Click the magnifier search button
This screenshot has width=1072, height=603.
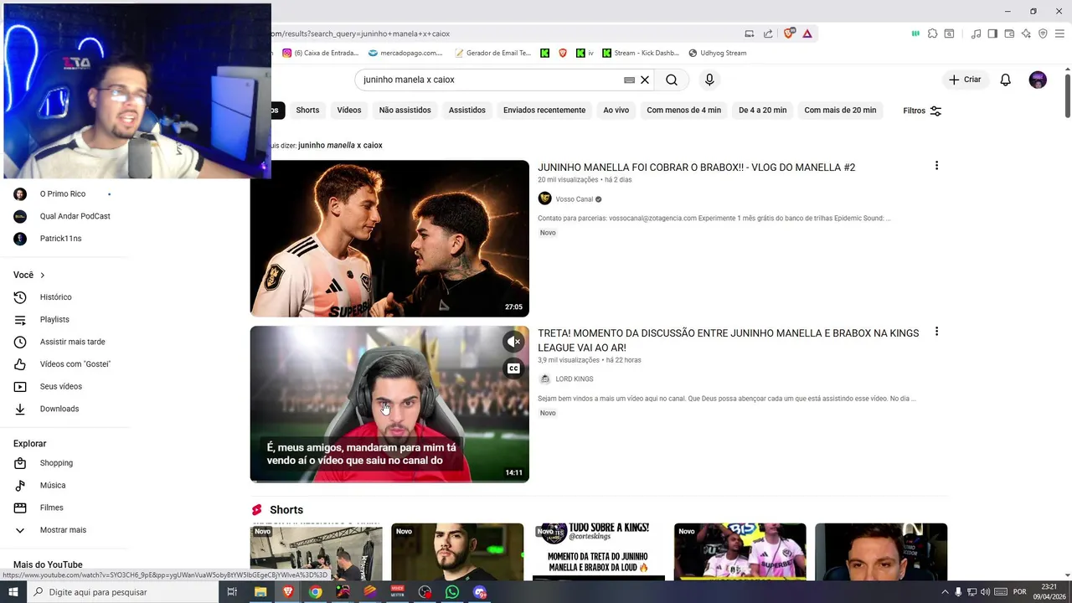(672, 80)
